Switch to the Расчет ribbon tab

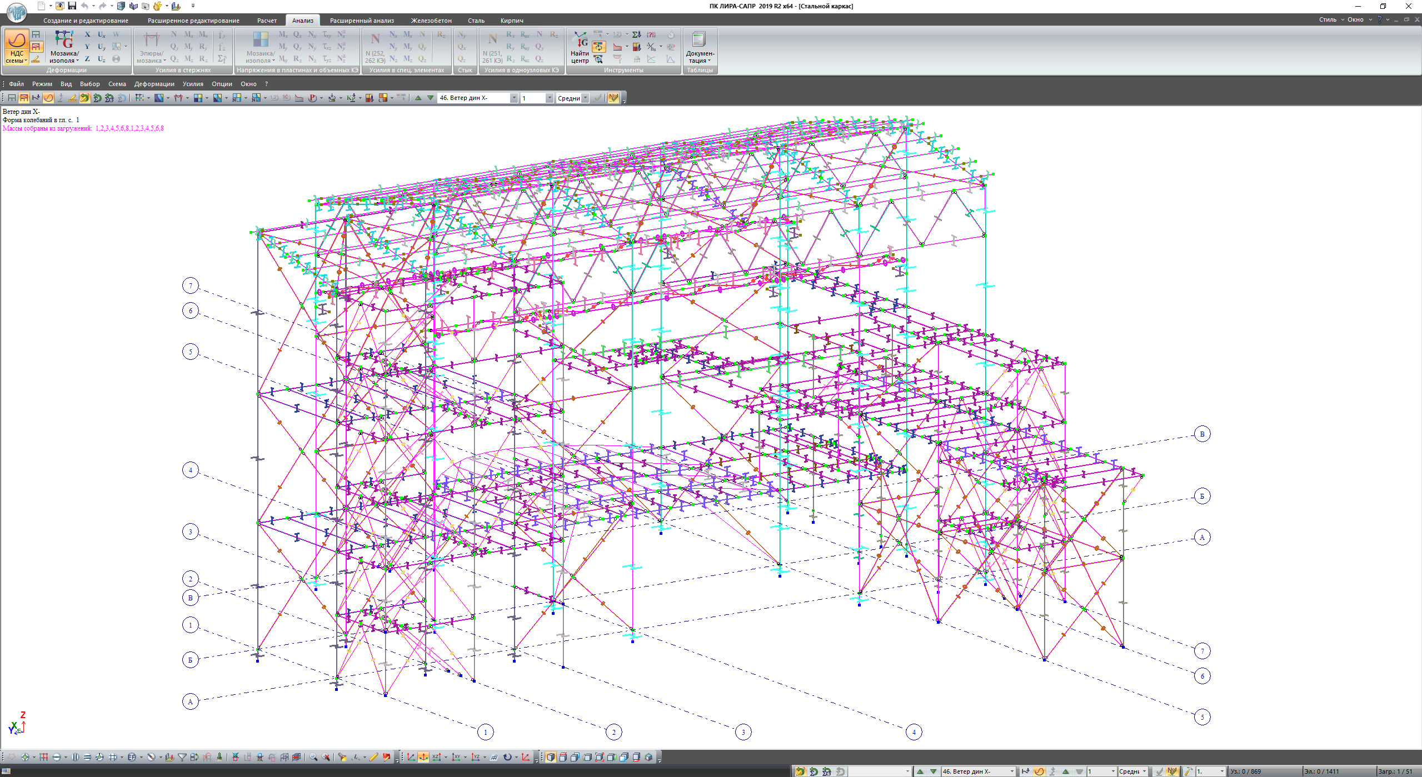tap(266, 21)
